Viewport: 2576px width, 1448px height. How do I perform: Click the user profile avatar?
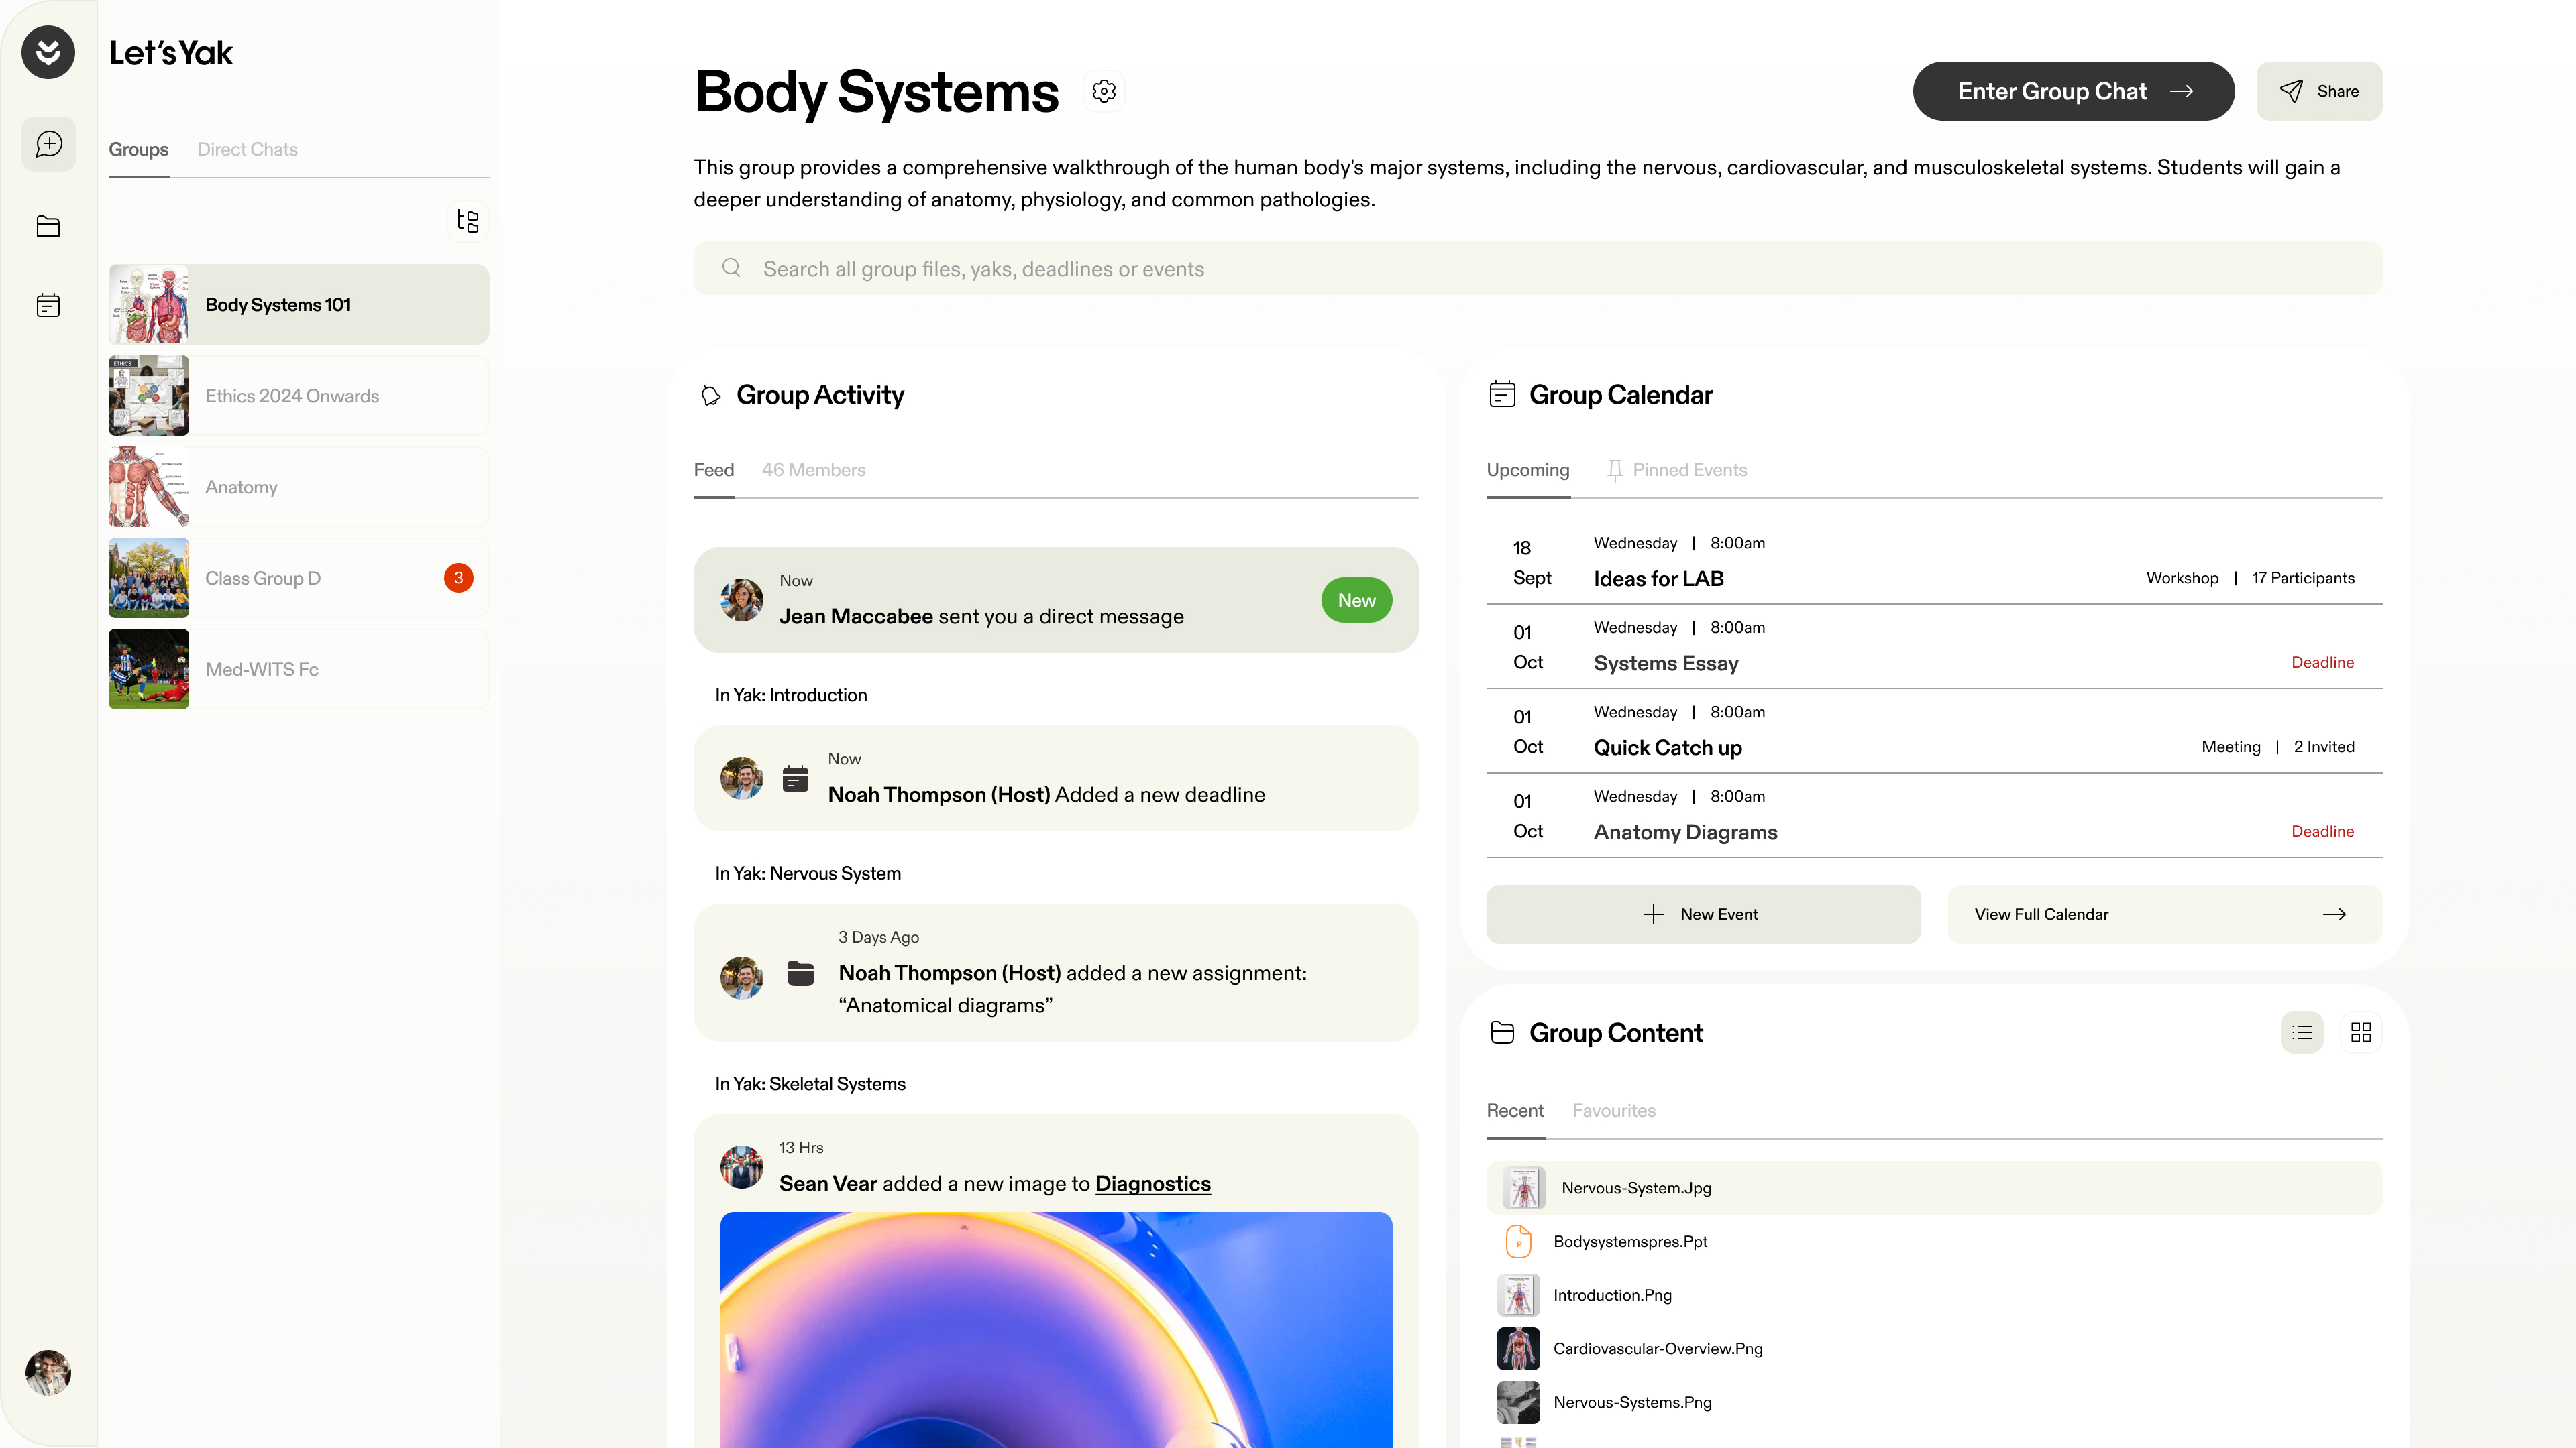point(48,1372)
